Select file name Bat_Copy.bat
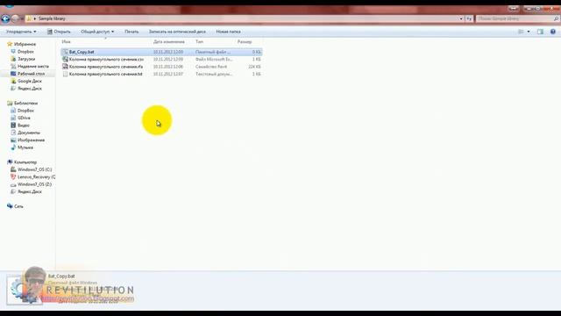 click(82, 52)
